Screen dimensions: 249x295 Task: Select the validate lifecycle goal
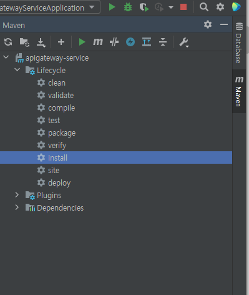pyautogui.click(x=61, y=96)
